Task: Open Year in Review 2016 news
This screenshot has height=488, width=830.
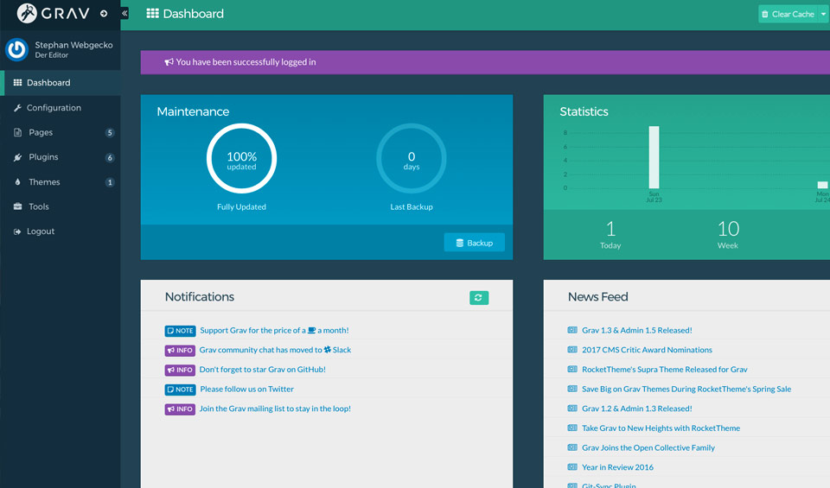Action: [617, 467]
